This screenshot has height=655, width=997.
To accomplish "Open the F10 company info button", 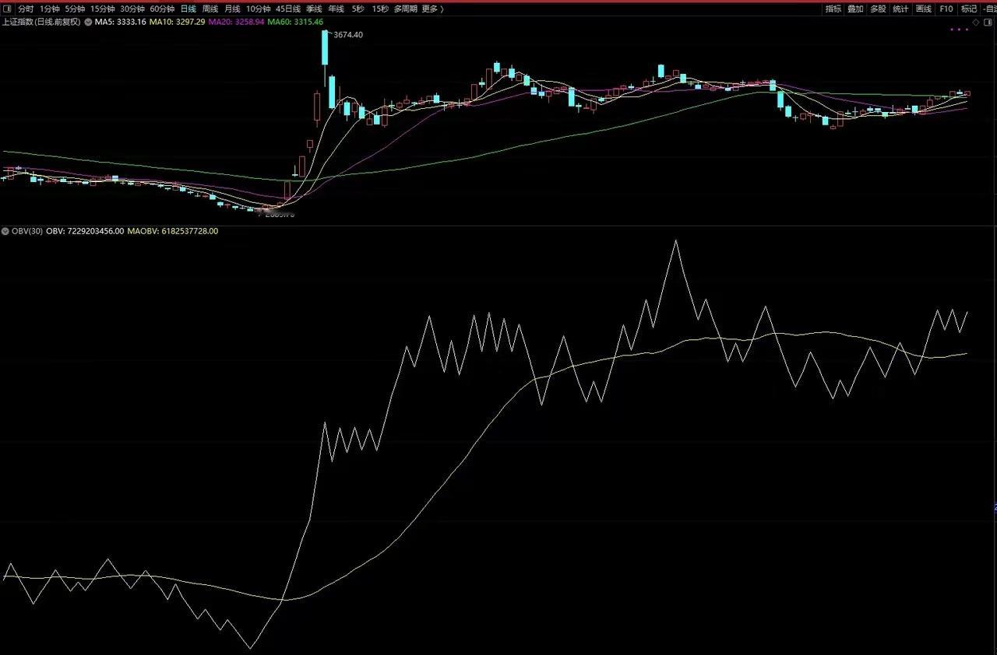I will 946,9.
